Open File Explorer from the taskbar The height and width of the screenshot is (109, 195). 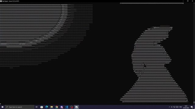pyautogui.click(x=51, y=107)
